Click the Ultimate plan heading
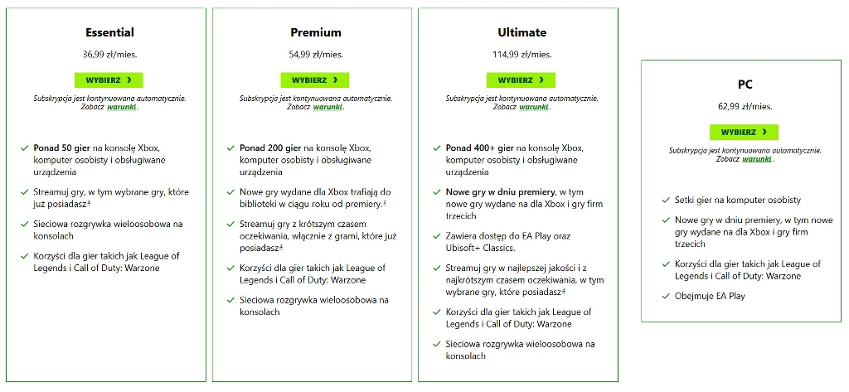This screenshot has width=849, height=392. pyautogui.click(x=522, y=32)
